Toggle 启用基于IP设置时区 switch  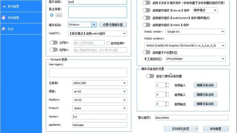pos(146,52)
